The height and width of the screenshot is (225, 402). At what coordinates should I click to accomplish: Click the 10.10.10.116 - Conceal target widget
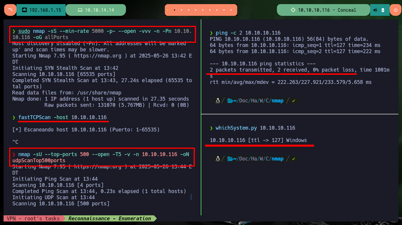[x=323, y=10]
